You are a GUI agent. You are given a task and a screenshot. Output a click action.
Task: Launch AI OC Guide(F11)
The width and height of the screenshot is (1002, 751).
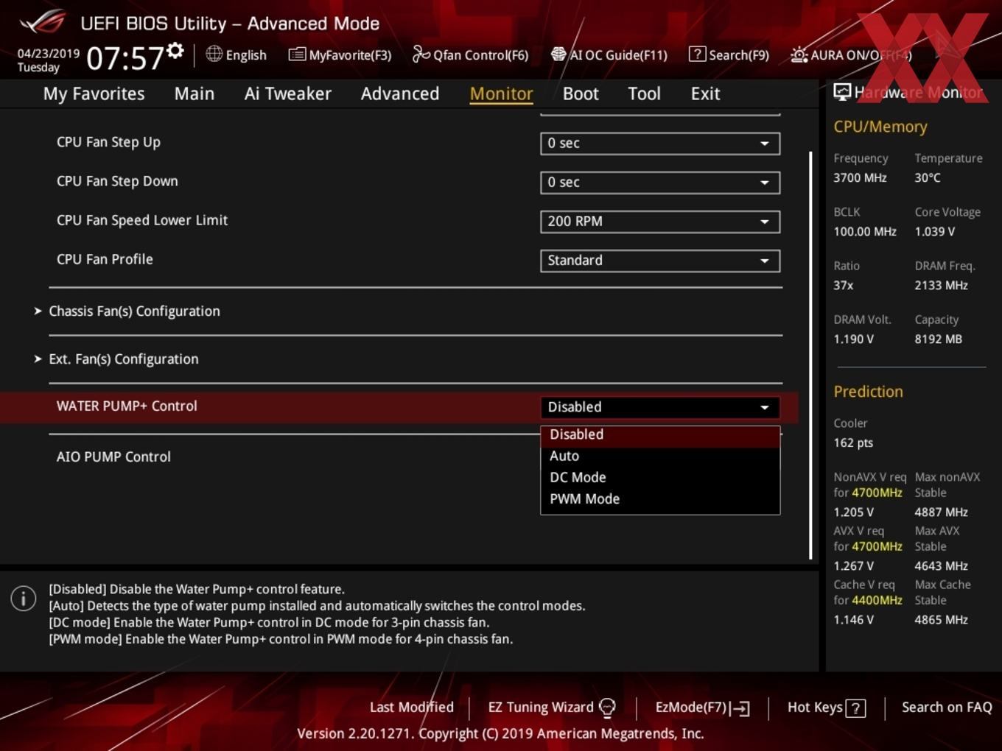click(x=609, y=54)
